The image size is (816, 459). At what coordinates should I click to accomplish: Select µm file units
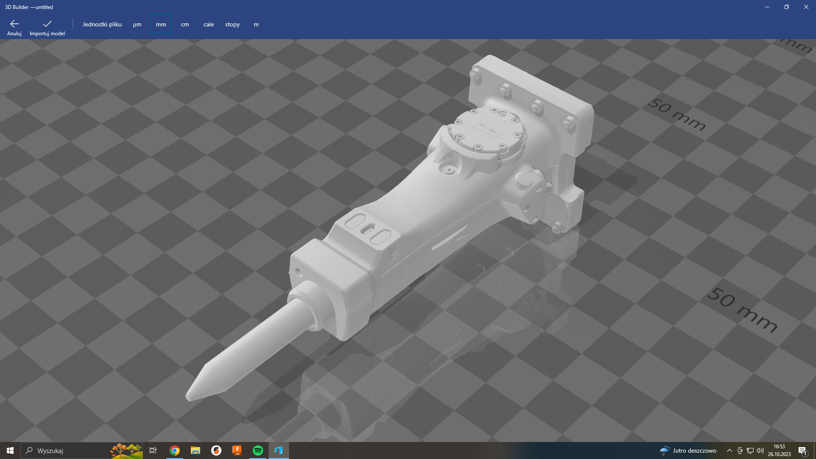coord(137,24)
